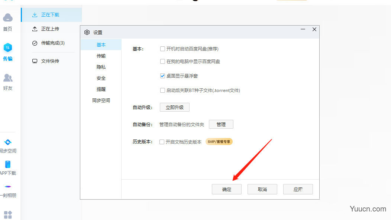
Task: Click the settings gear icon in dialog title
Action: pos(87,32)
